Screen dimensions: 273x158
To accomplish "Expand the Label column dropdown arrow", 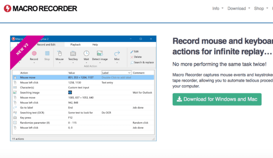I will click(129, 73).
